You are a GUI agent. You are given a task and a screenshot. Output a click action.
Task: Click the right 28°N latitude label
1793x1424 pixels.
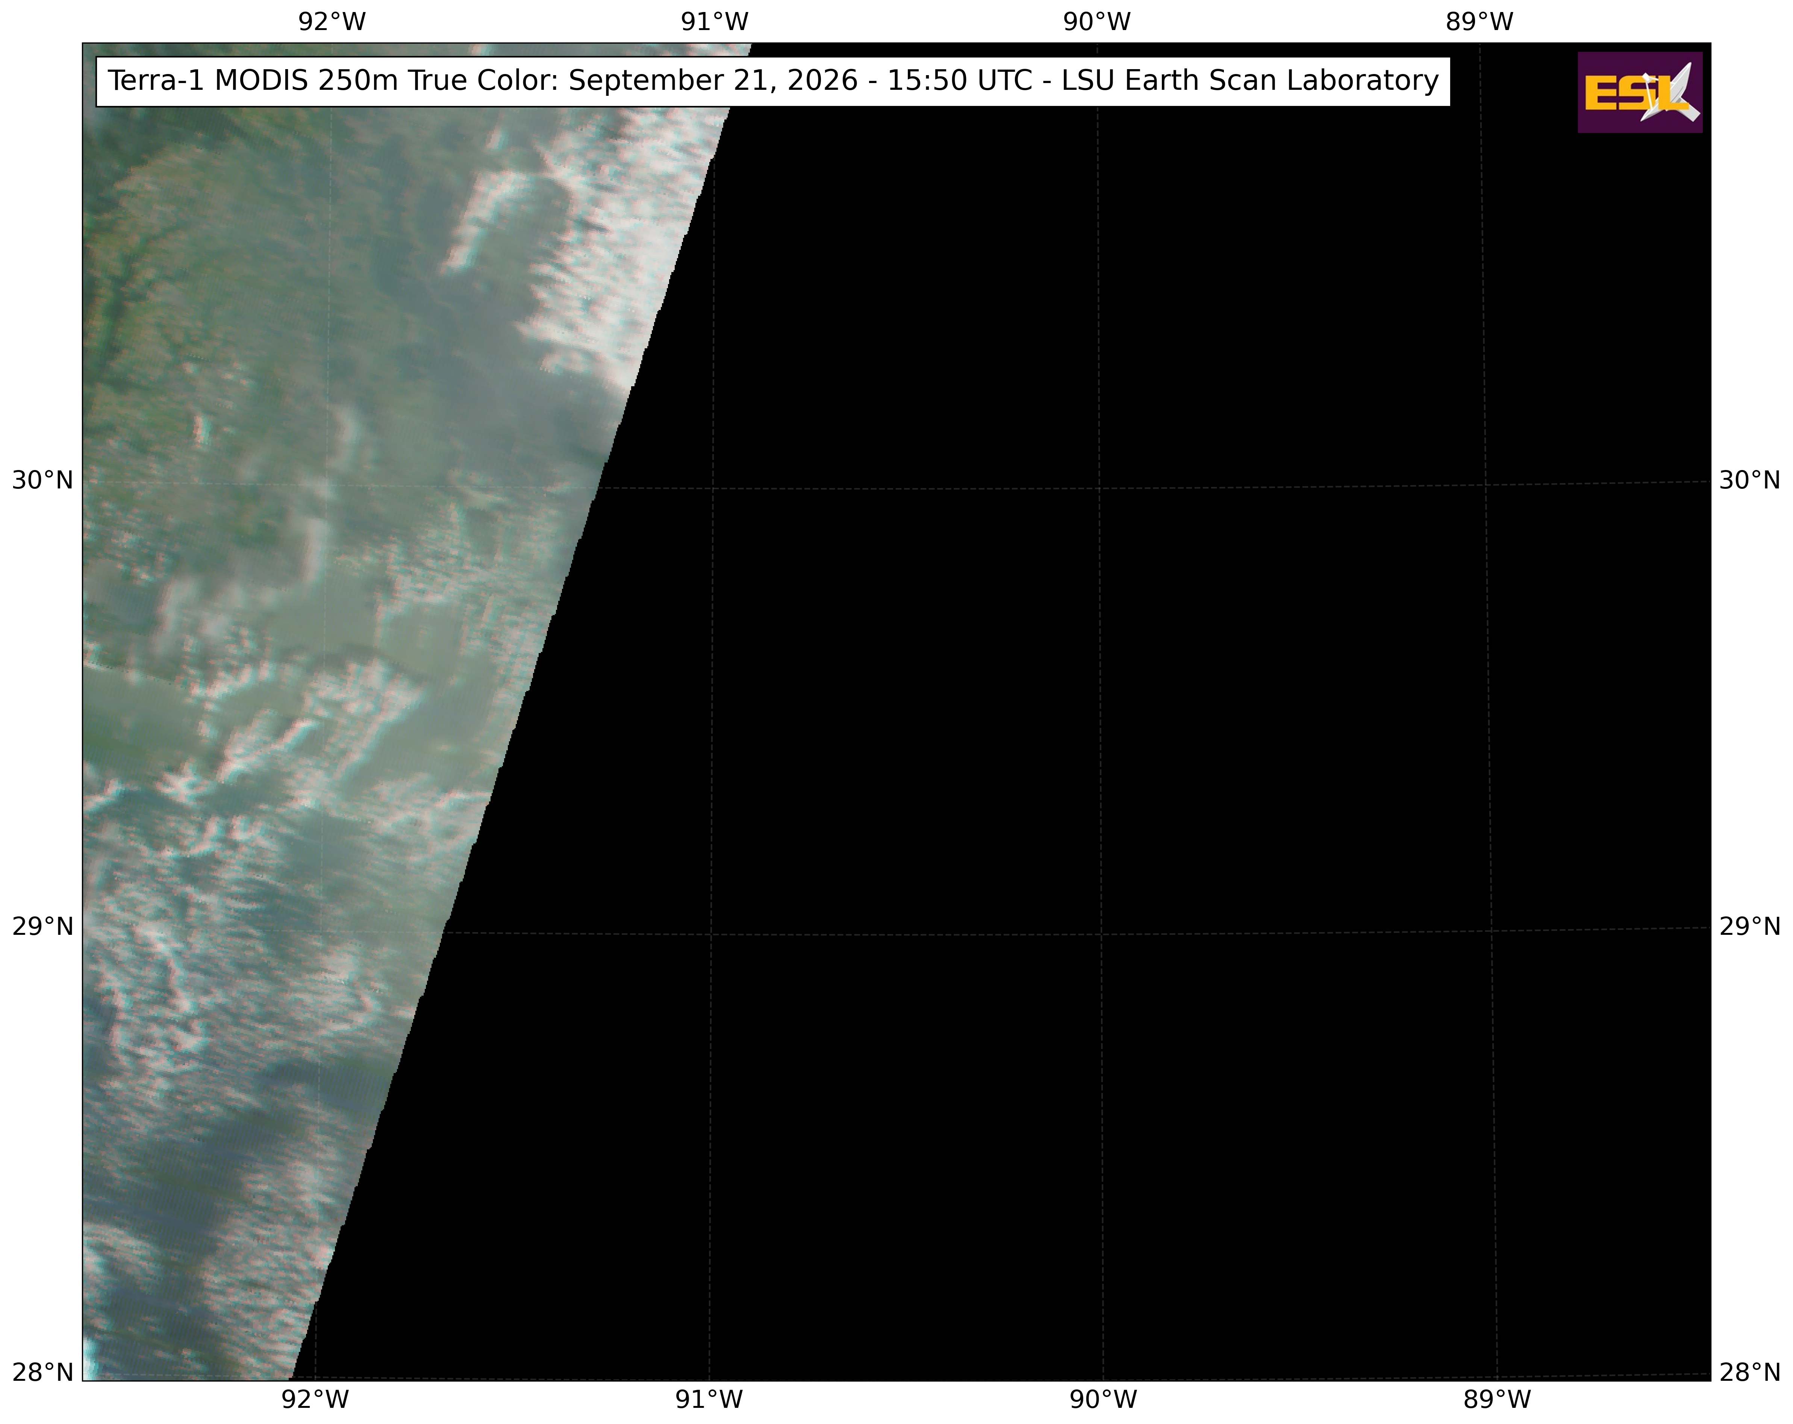pyautogui.click(x=1750, y=1373)
